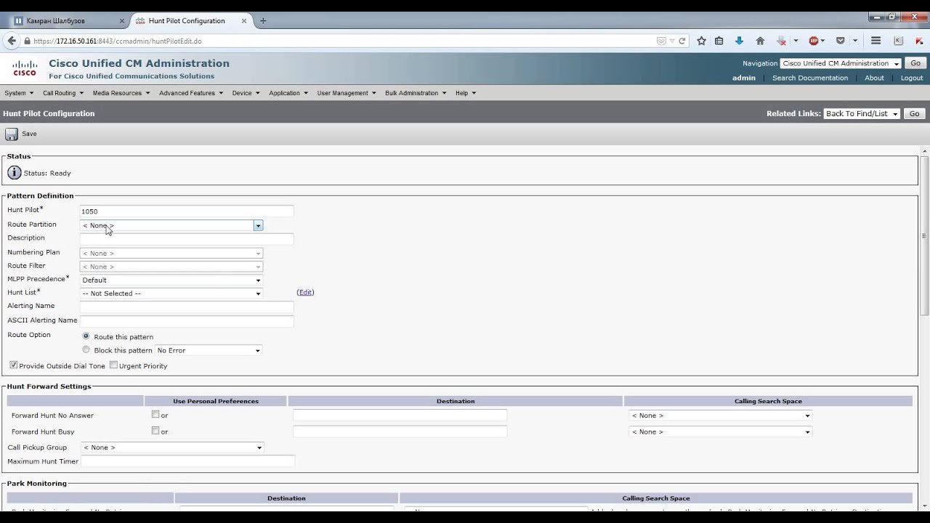Open the System menu

19,93
